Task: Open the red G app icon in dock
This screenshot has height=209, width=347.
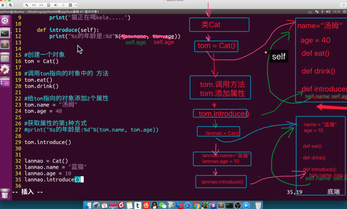Action: pos(121,206)
